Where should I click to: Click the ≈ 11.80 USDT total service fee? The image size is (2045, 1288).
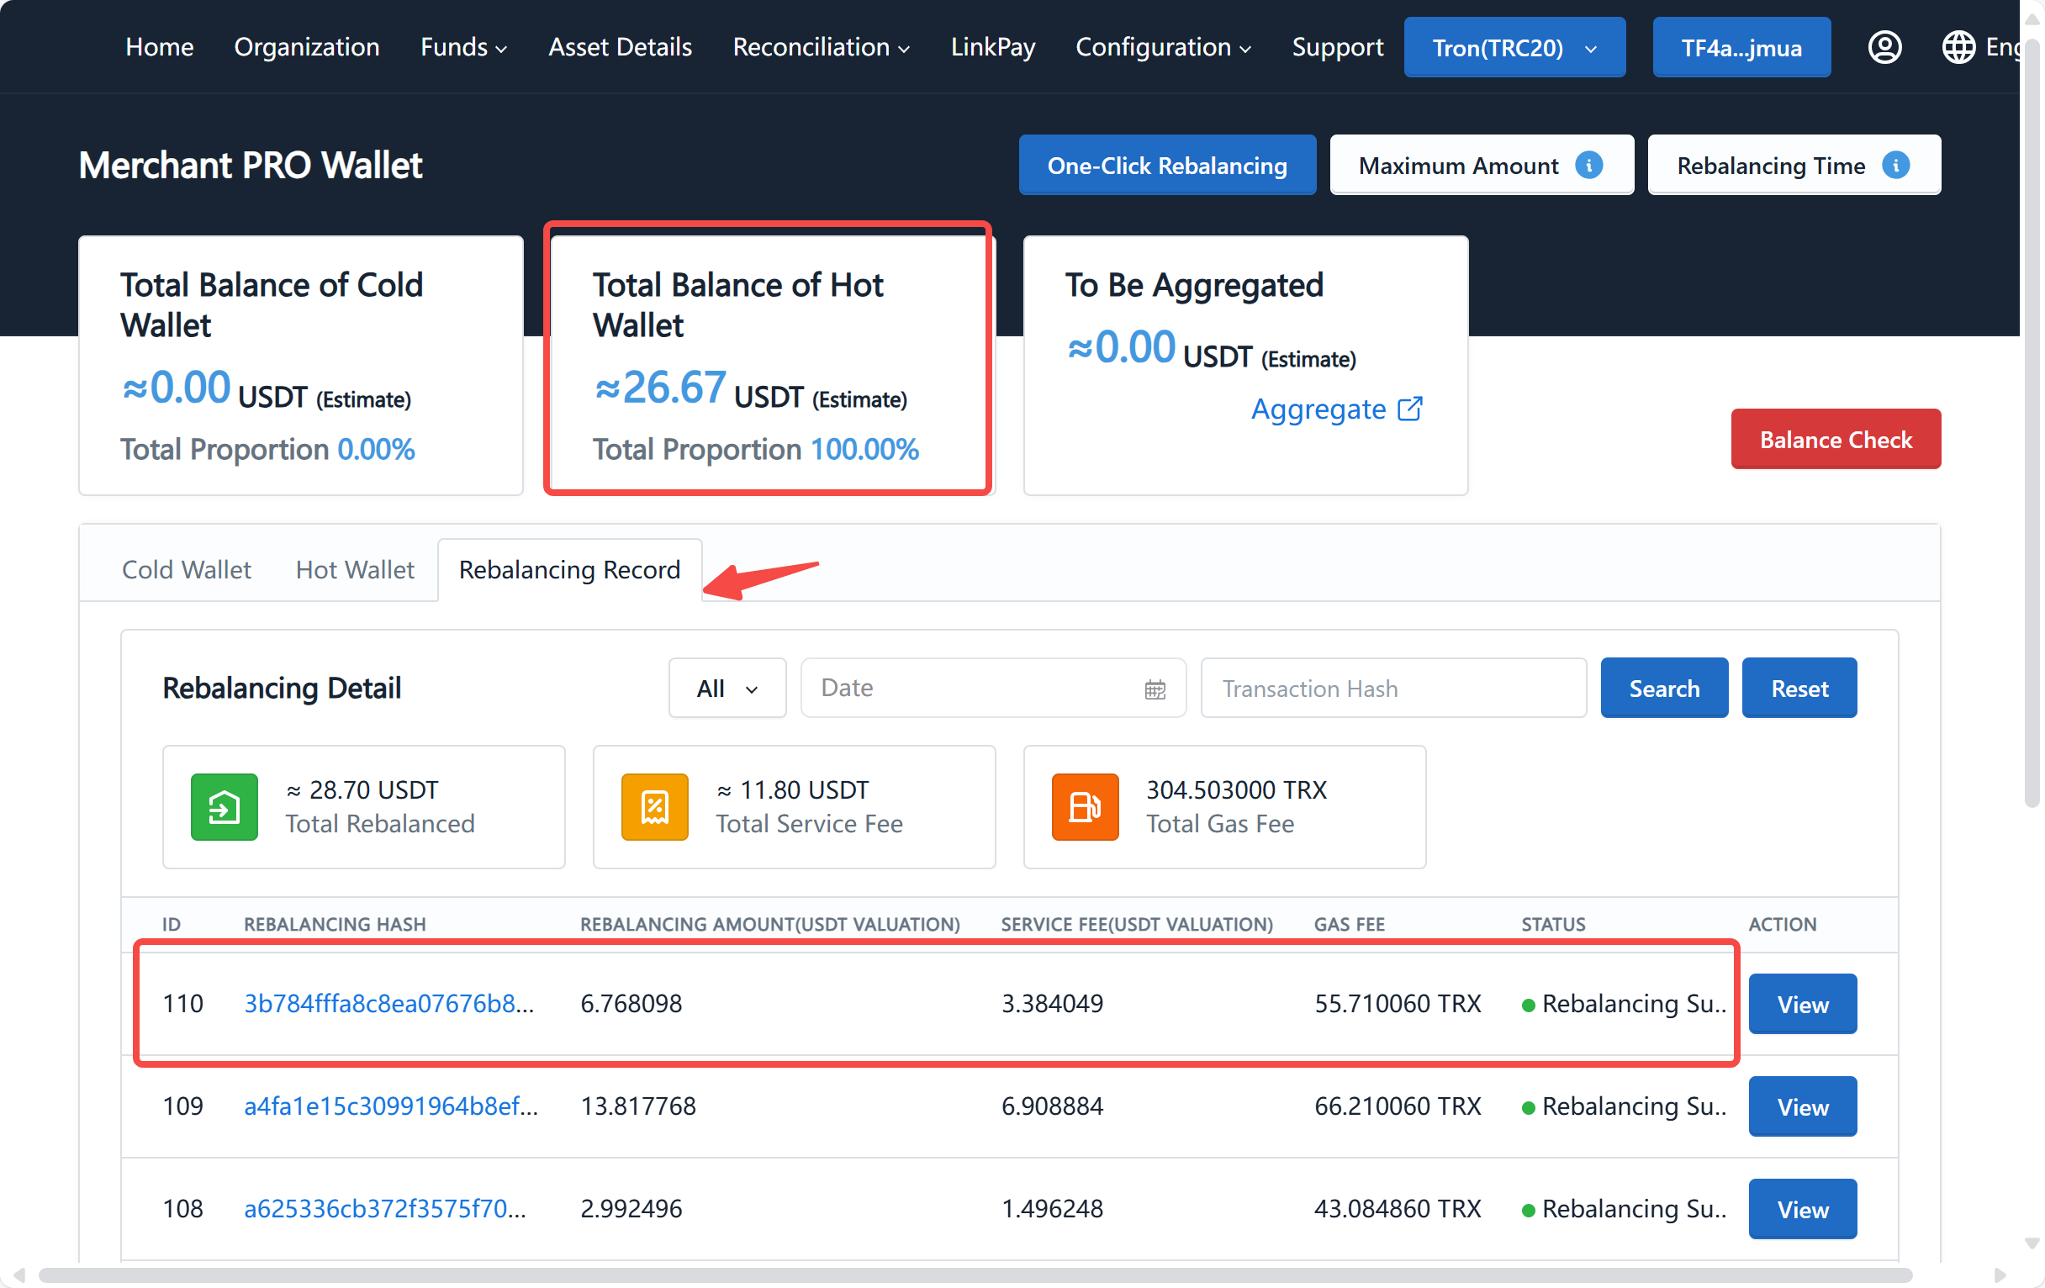coord(792,789)
